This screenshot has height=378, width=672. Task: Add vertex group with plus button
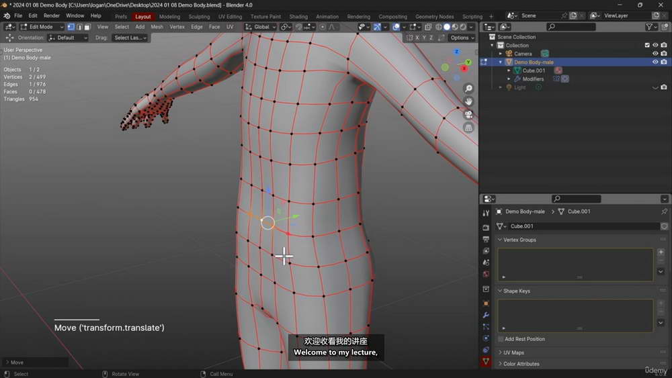[661, 252]
